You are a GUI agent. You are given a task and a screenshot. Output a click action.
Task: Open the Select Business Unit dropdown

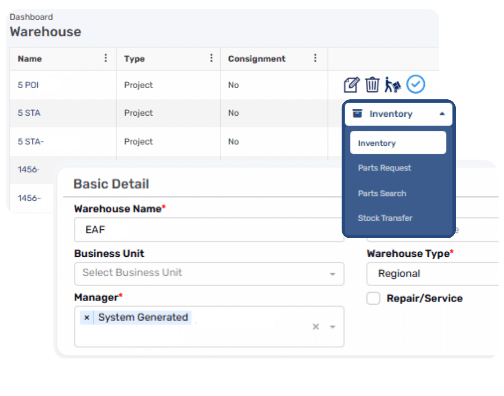point(209,274)
